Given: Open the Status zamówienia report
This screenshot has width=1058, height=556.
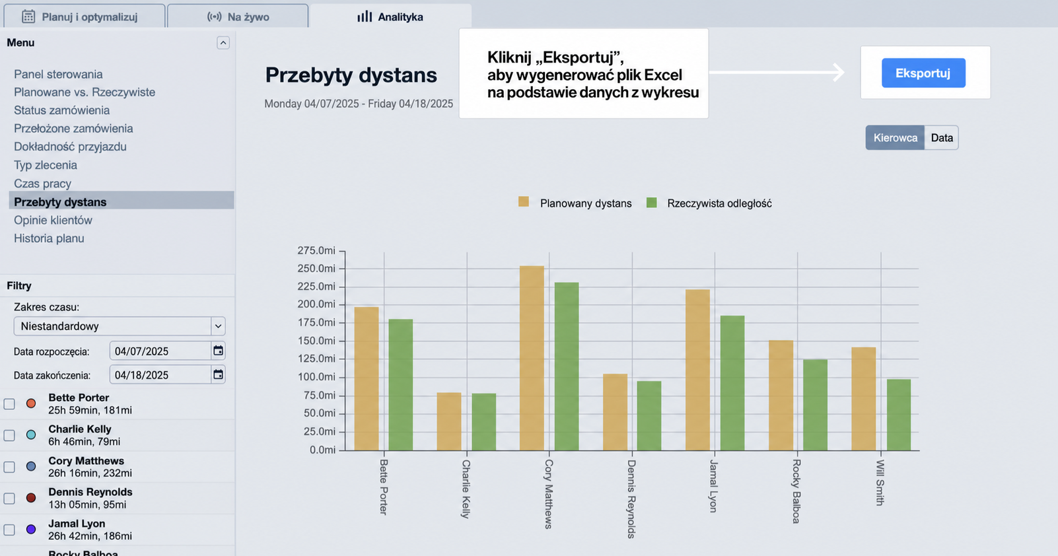Looking at the screenshot, I should click(x=61, y=110).
